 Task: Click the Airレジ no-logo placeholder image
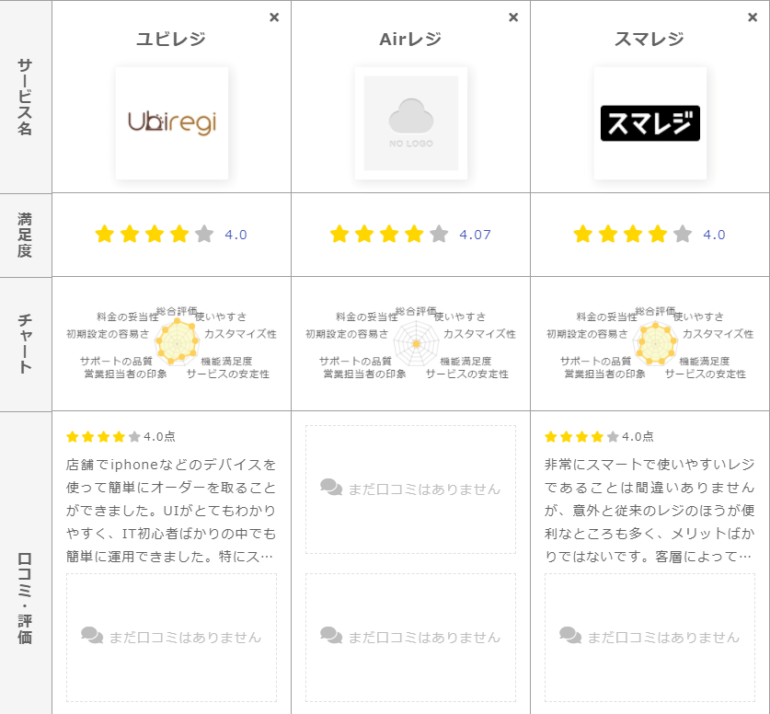410,123
